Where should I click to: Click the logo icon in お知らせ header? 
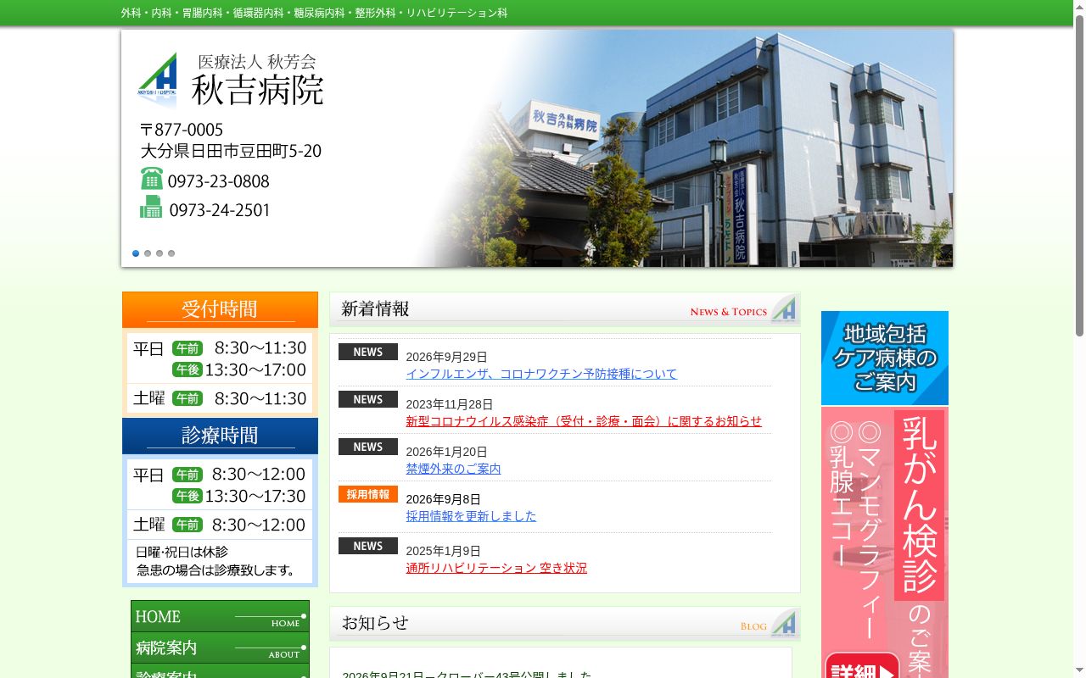784,624
